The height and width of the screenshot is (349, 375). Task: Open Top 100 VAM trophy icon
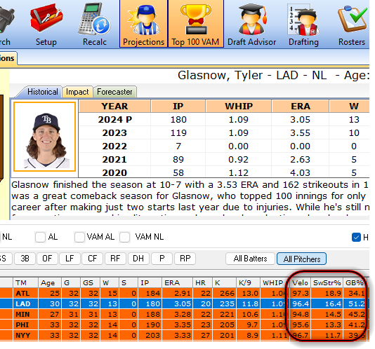[196, 24]
